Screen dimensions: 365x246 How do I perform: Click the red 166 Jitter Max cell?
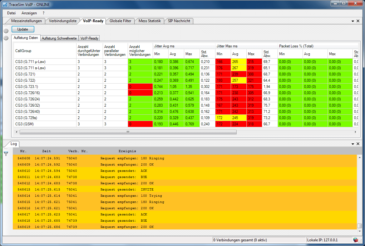click(x=223, y=62)
